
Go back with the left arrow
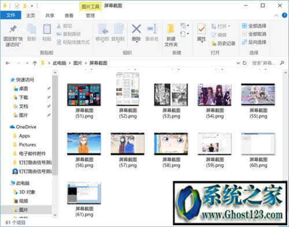point(8,63)
